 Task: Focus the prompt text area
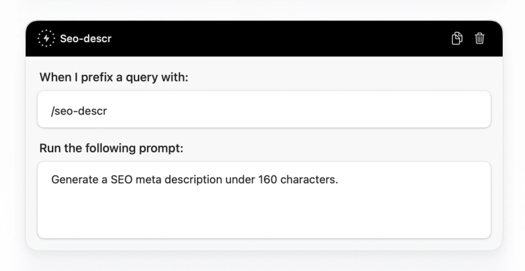(x=264, y=200)
